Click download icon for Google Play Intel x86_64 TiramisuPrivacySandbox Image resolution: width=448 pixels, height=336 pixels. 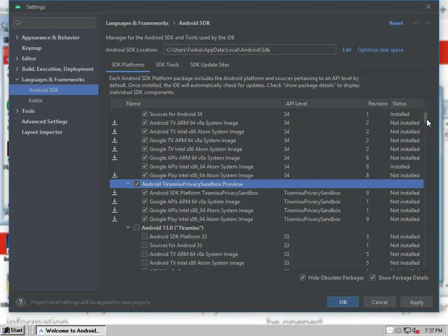115,219
